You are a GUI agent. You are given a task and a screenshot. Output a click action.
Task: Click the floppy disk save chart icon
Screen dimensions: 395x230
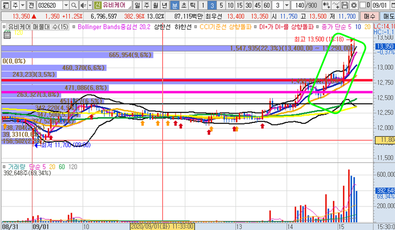click(x=345, y=5)
